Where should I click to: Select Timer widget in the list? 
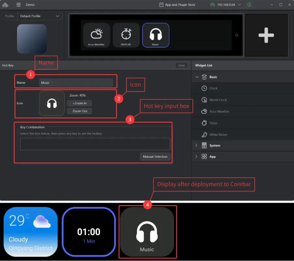tap(243, 123)
